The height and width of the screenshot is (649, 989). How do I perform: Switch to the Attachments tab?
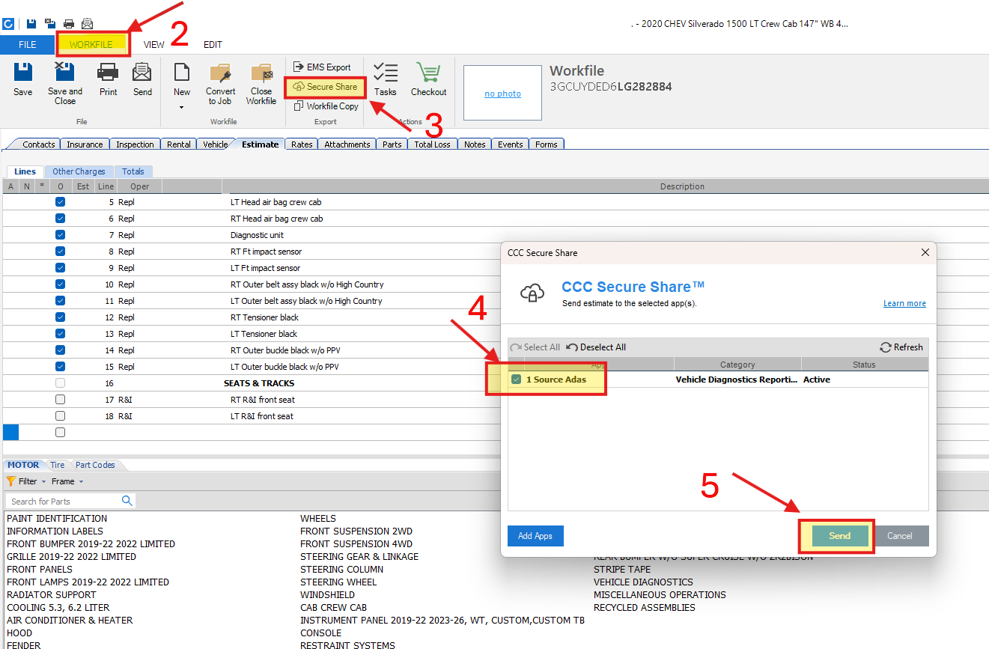(x=347, y=144)
